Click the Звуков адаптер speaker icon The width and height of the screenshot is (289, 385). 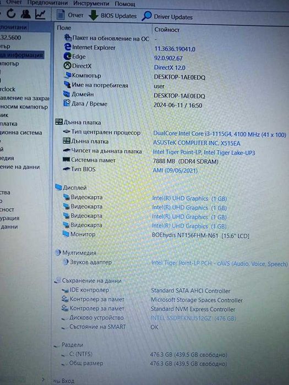click(x=66, y=262)
